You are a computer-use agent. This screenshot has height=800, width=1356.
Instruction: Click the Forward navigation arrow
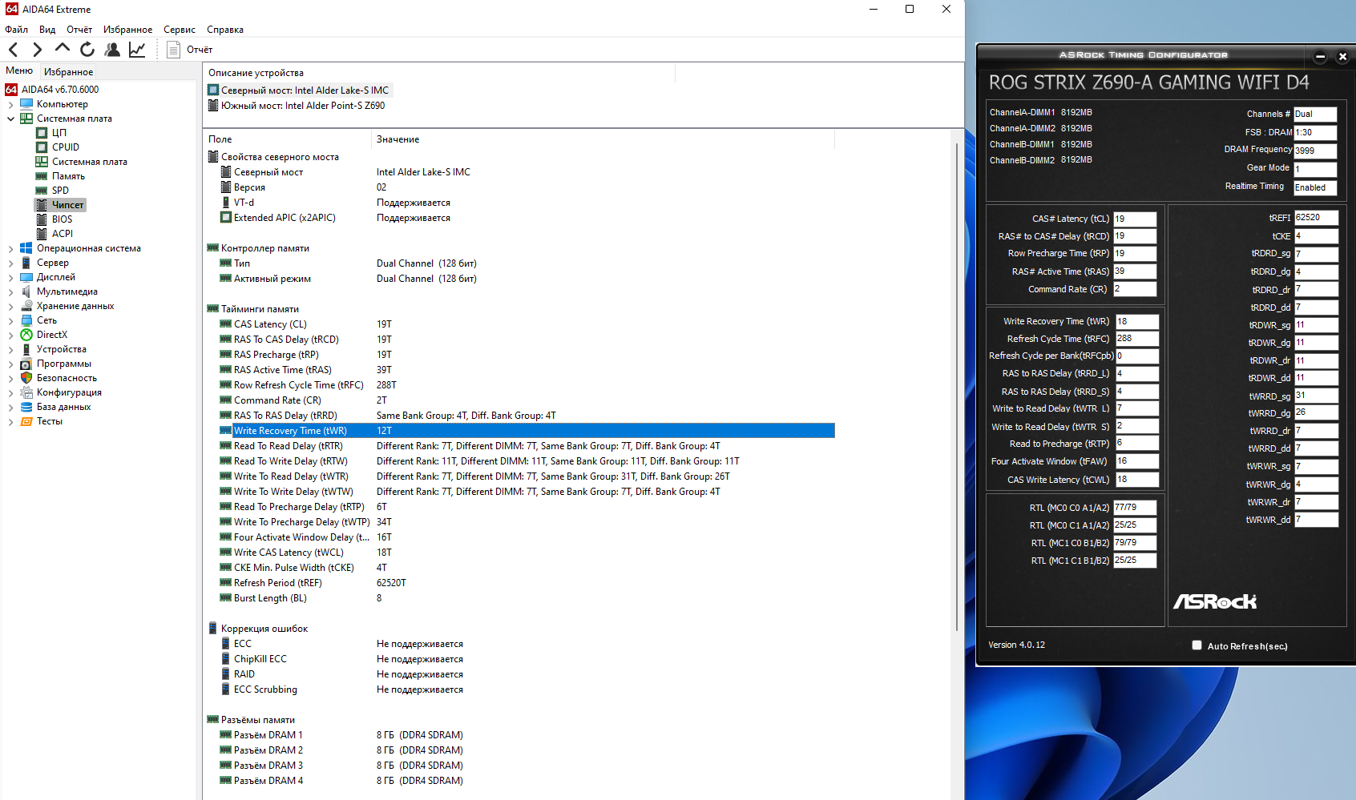click(37, 50)
